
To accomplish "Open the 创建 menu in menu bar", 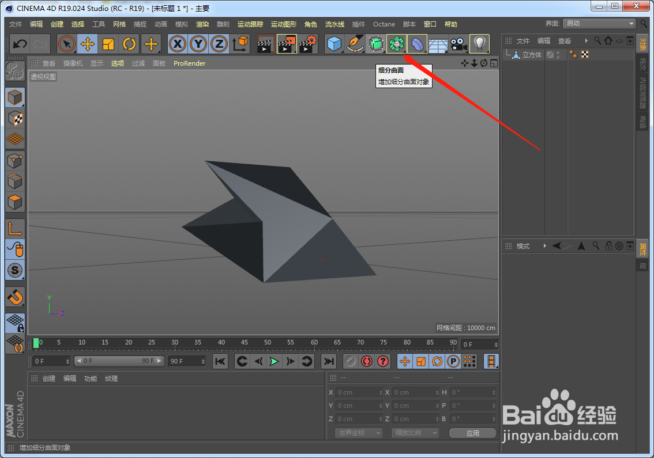I will [57, 24].
